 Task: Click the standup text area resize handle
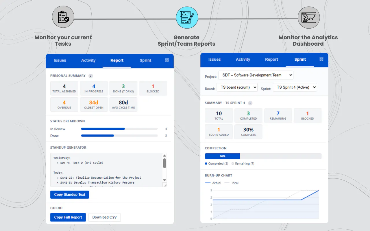[x=165, y=185]
